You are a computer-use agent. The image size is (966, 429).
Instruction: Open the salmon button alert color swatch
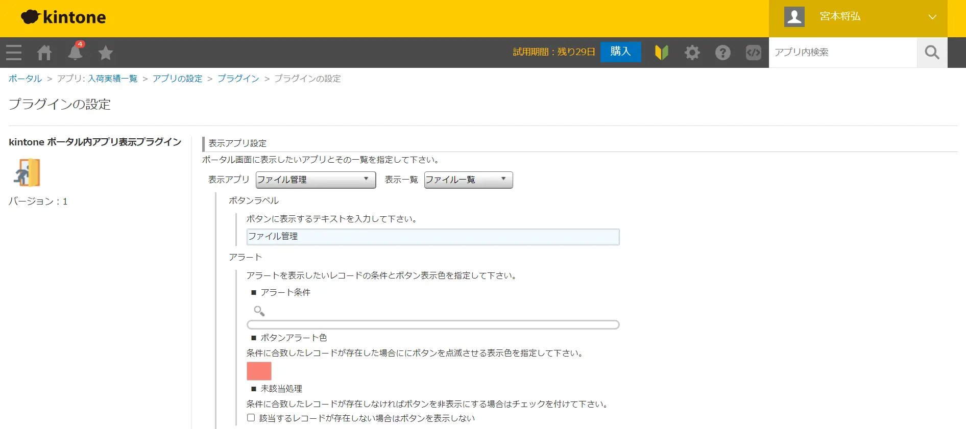259,371
